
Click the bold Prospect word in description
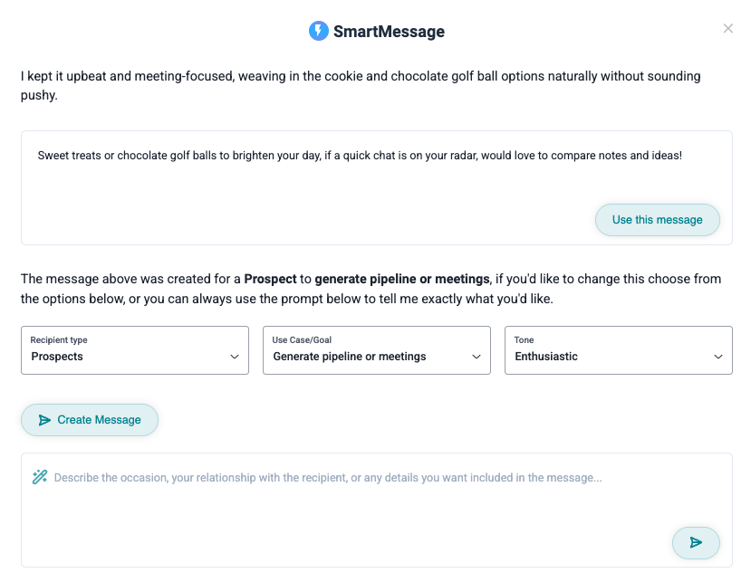(x=270, y=279)
